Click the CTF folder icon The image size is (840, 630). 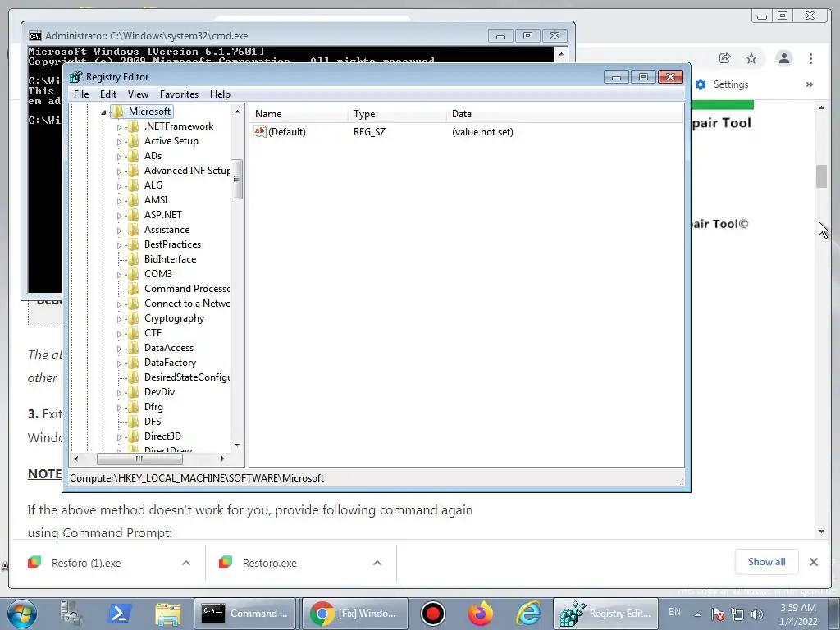point(133,333)
